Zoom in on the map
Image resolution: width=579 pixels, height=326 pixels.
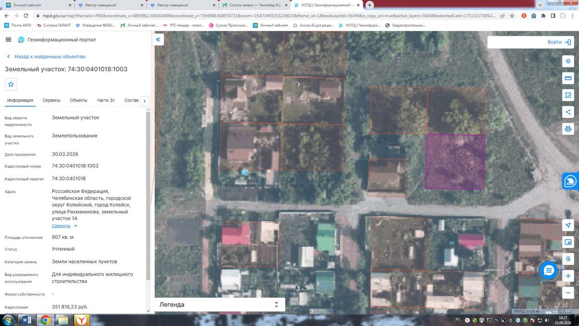point(568,276)
